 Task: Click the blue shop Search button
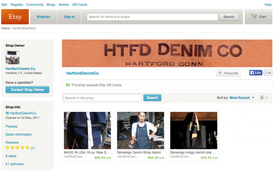[x=152, y=98]
